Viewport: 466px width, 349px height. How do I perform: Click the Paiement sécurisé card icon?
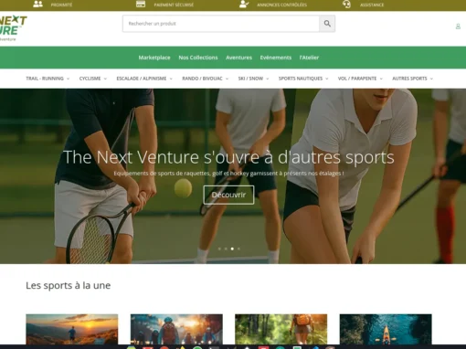(x=141, y=5)
